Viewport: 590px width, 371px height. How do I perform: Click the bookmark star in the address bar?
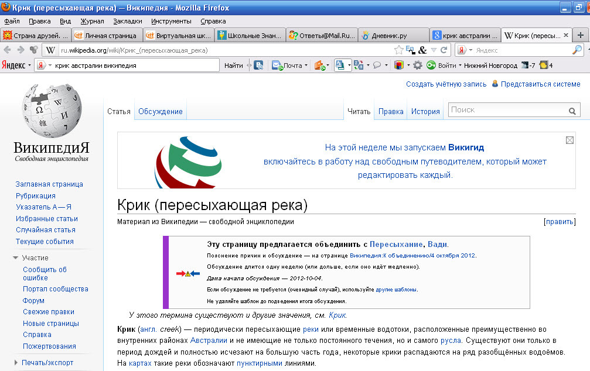point(398,50)
